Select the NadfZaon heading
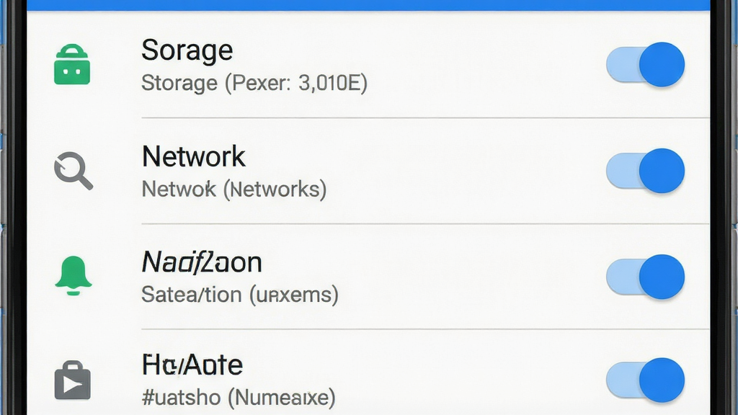 coord(202,262)
